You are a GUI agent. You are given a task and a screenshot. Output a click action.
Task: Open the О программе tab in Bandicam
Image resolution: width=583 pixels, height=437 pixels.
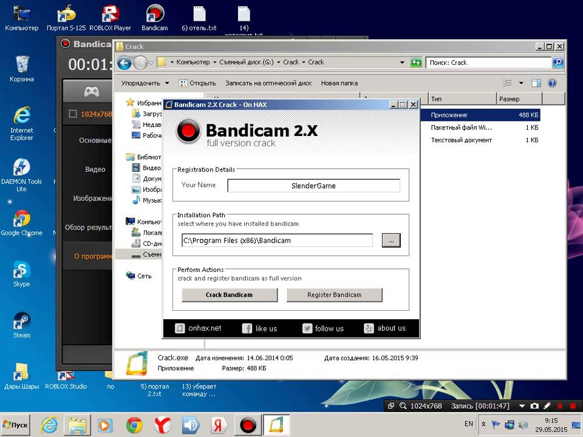coord(92,256)
